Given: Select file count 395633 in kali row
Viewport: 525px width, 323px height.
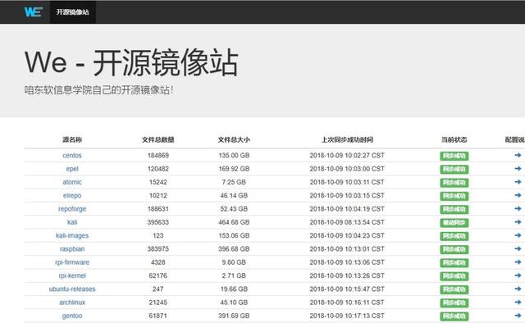Looking at the screenshot, I should pos(158,222).
